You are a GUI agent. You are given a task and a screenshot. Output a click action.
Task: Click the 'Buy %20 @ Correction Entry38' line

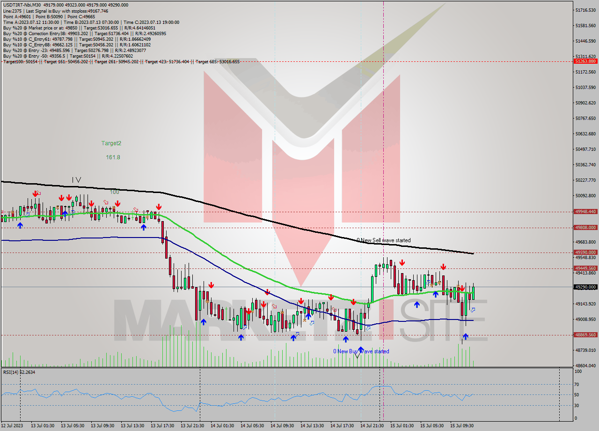[x=84, y=33]
